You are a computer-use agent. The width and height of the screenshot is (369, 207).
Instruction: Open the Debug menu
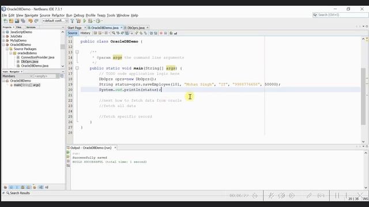tap(79, 16)
